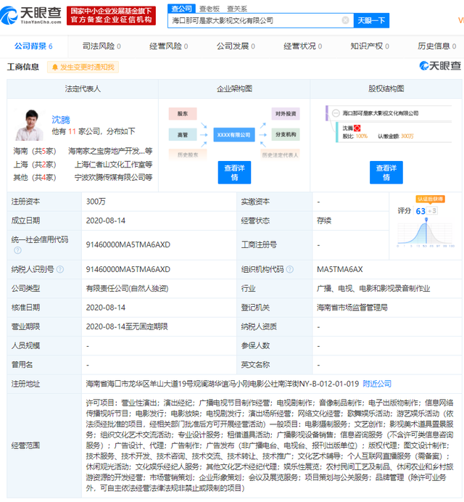
Task: Click help icon beside 统一社会信用代码
Action: click(x=16, y=251)
